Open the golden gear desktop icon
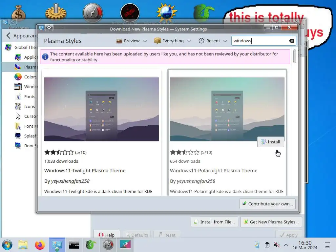Screen dimensions: 336x252 pos(56,13)
